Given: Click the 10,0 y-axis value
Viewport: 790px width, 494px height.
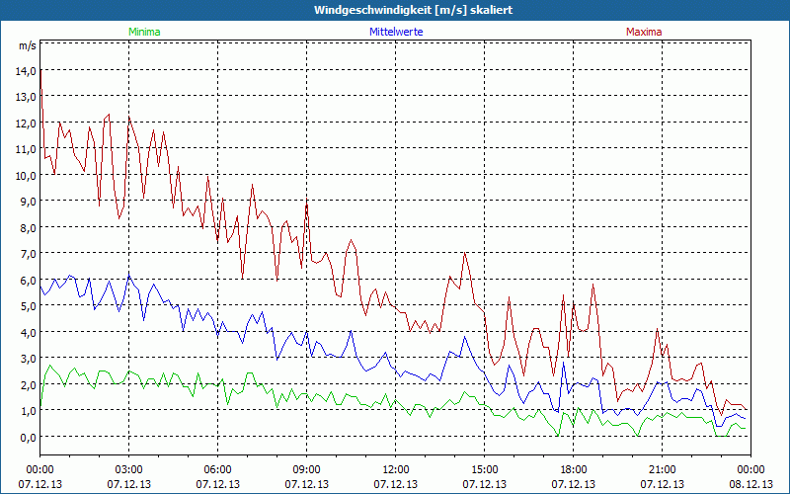Looking at the screenshot, I should pyautogui.click(x=26, y=176).
